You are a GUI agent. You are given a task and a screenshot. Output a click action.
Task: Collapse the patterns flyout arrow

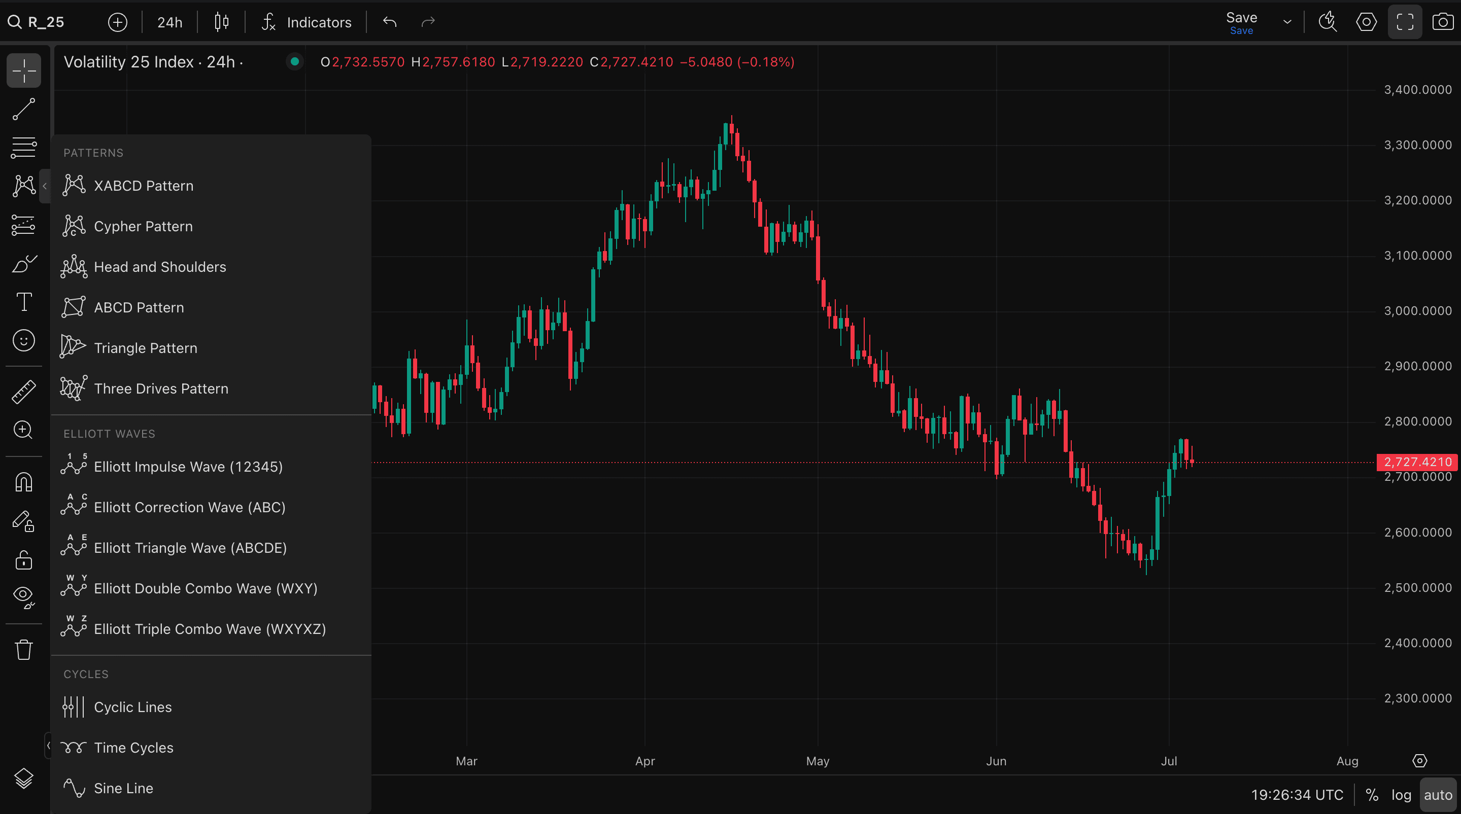tap(45, 186)
